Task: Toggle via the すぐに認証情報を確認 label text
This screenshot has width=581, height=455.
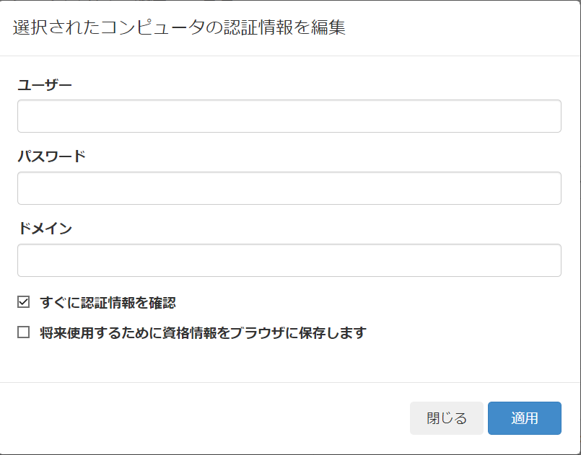Action: 108,302
